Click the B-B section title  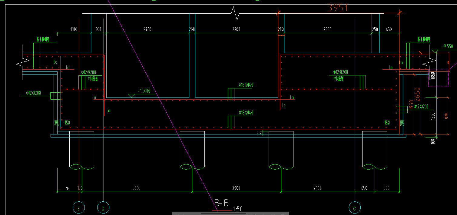[221, 203]
